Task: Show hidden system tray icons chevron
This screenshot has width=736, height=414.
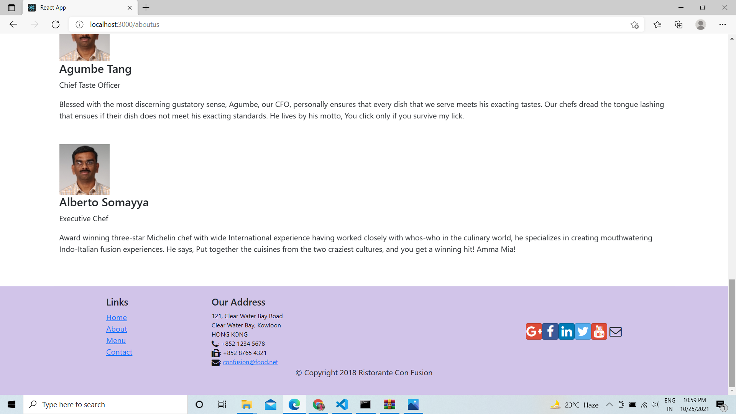Action: [x=609, y=404]
